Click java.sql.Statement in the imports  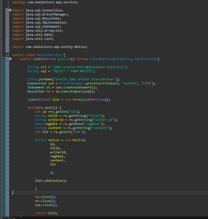pyautogui.click(x=43, y=27)
